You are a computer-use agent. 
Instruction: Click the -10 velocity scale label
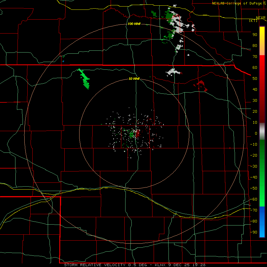click(254, 144)
